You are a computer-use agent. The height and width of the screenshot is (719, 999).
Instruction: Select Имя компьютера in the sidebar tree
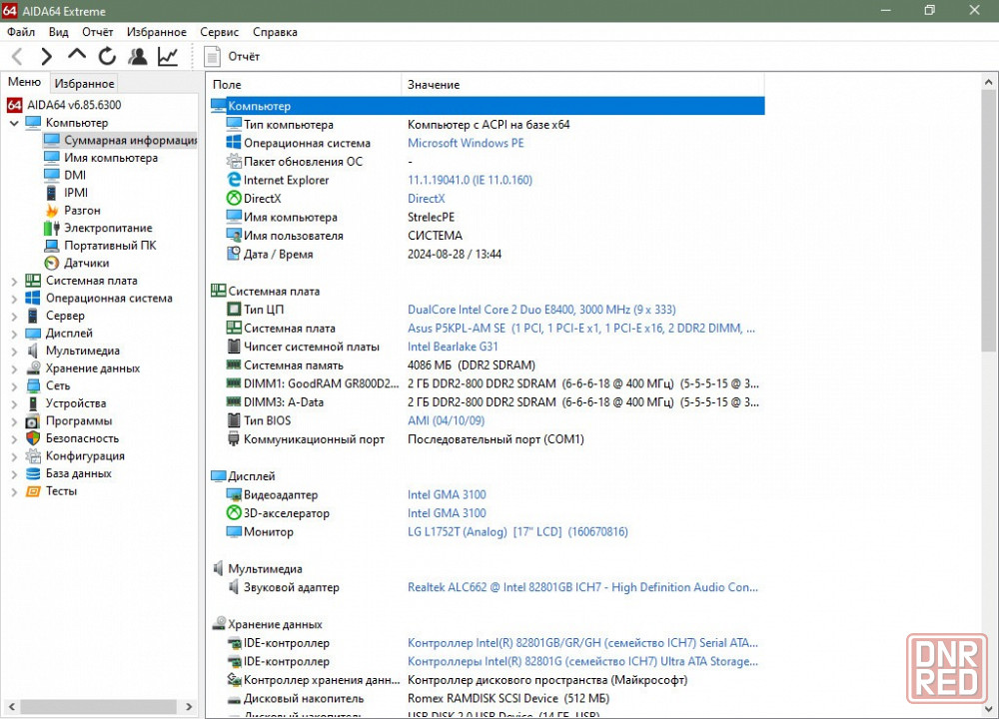110,158
